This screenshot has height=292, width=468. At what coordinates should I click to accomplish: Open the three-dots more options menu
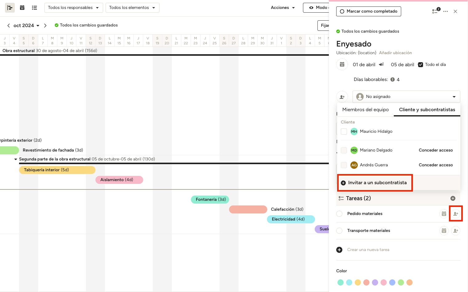[x=446, y=11]
